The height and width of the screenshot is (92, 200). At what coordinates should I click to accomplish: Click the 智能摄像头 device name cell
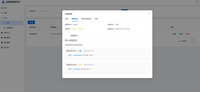point(33,34)
